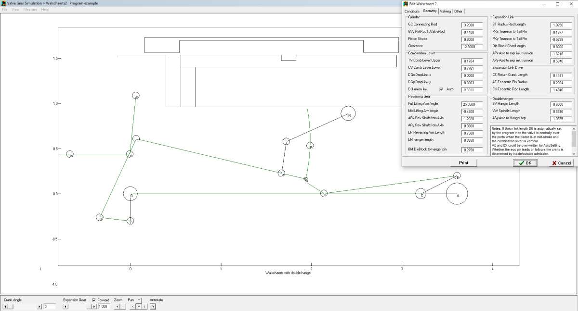Click the Notes box scrollbar thumb
The width and height of the screenshot is (578, 311).
coord(574,139)
